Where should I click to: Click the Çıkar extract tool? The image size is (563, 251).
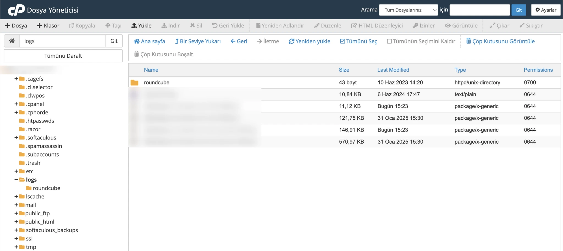pos(499,26)
